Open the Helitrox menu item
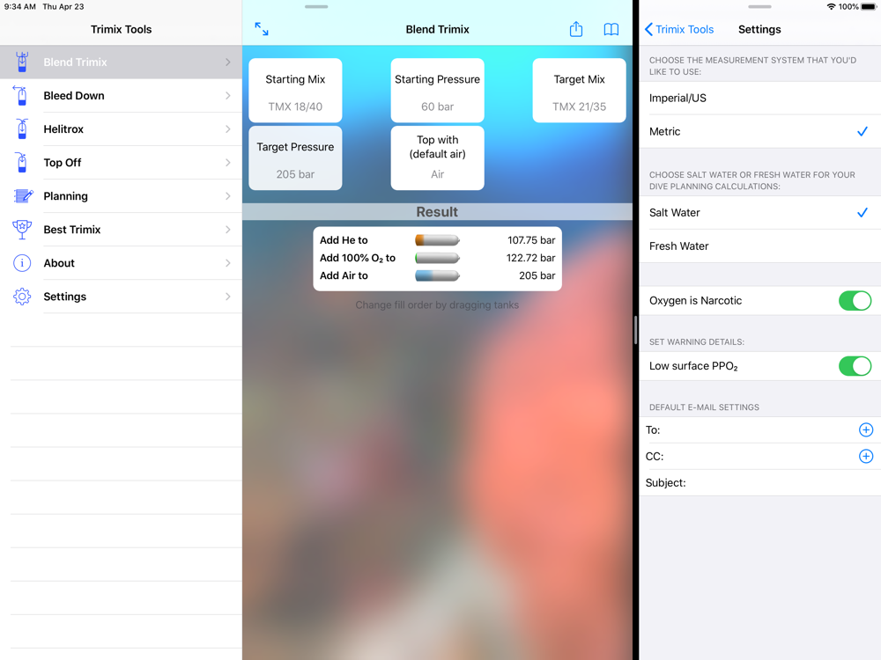 121,129
